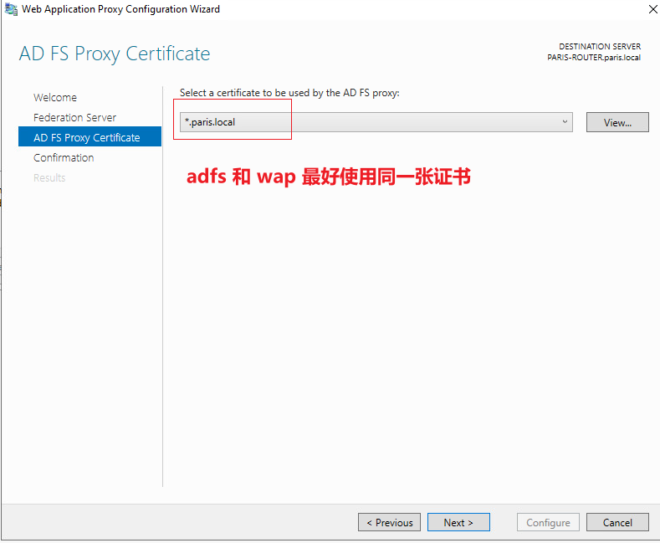Screen dimensions: 660x543
Task: Open the Confirmation step
Action: pos(64,158)
